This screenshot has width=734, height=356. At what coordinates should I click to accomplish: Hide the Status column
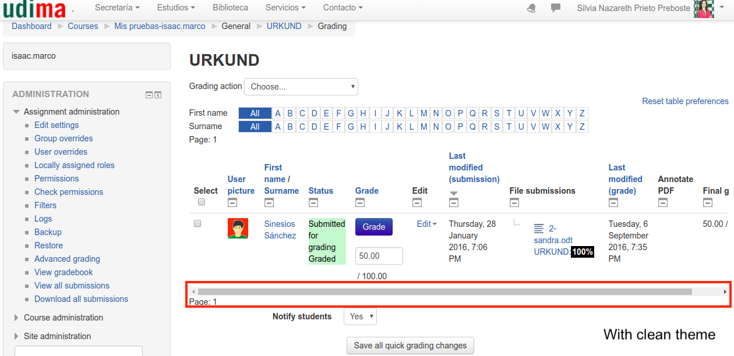[313, 202]
